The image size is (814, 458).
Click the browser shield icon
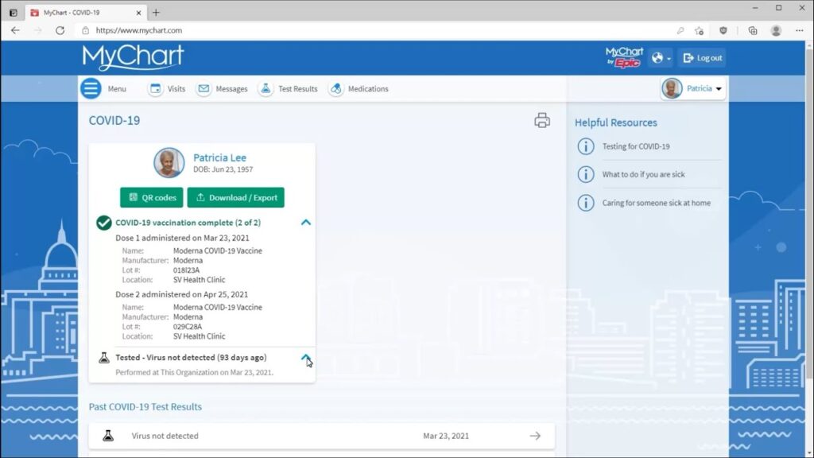pos(723,31)
